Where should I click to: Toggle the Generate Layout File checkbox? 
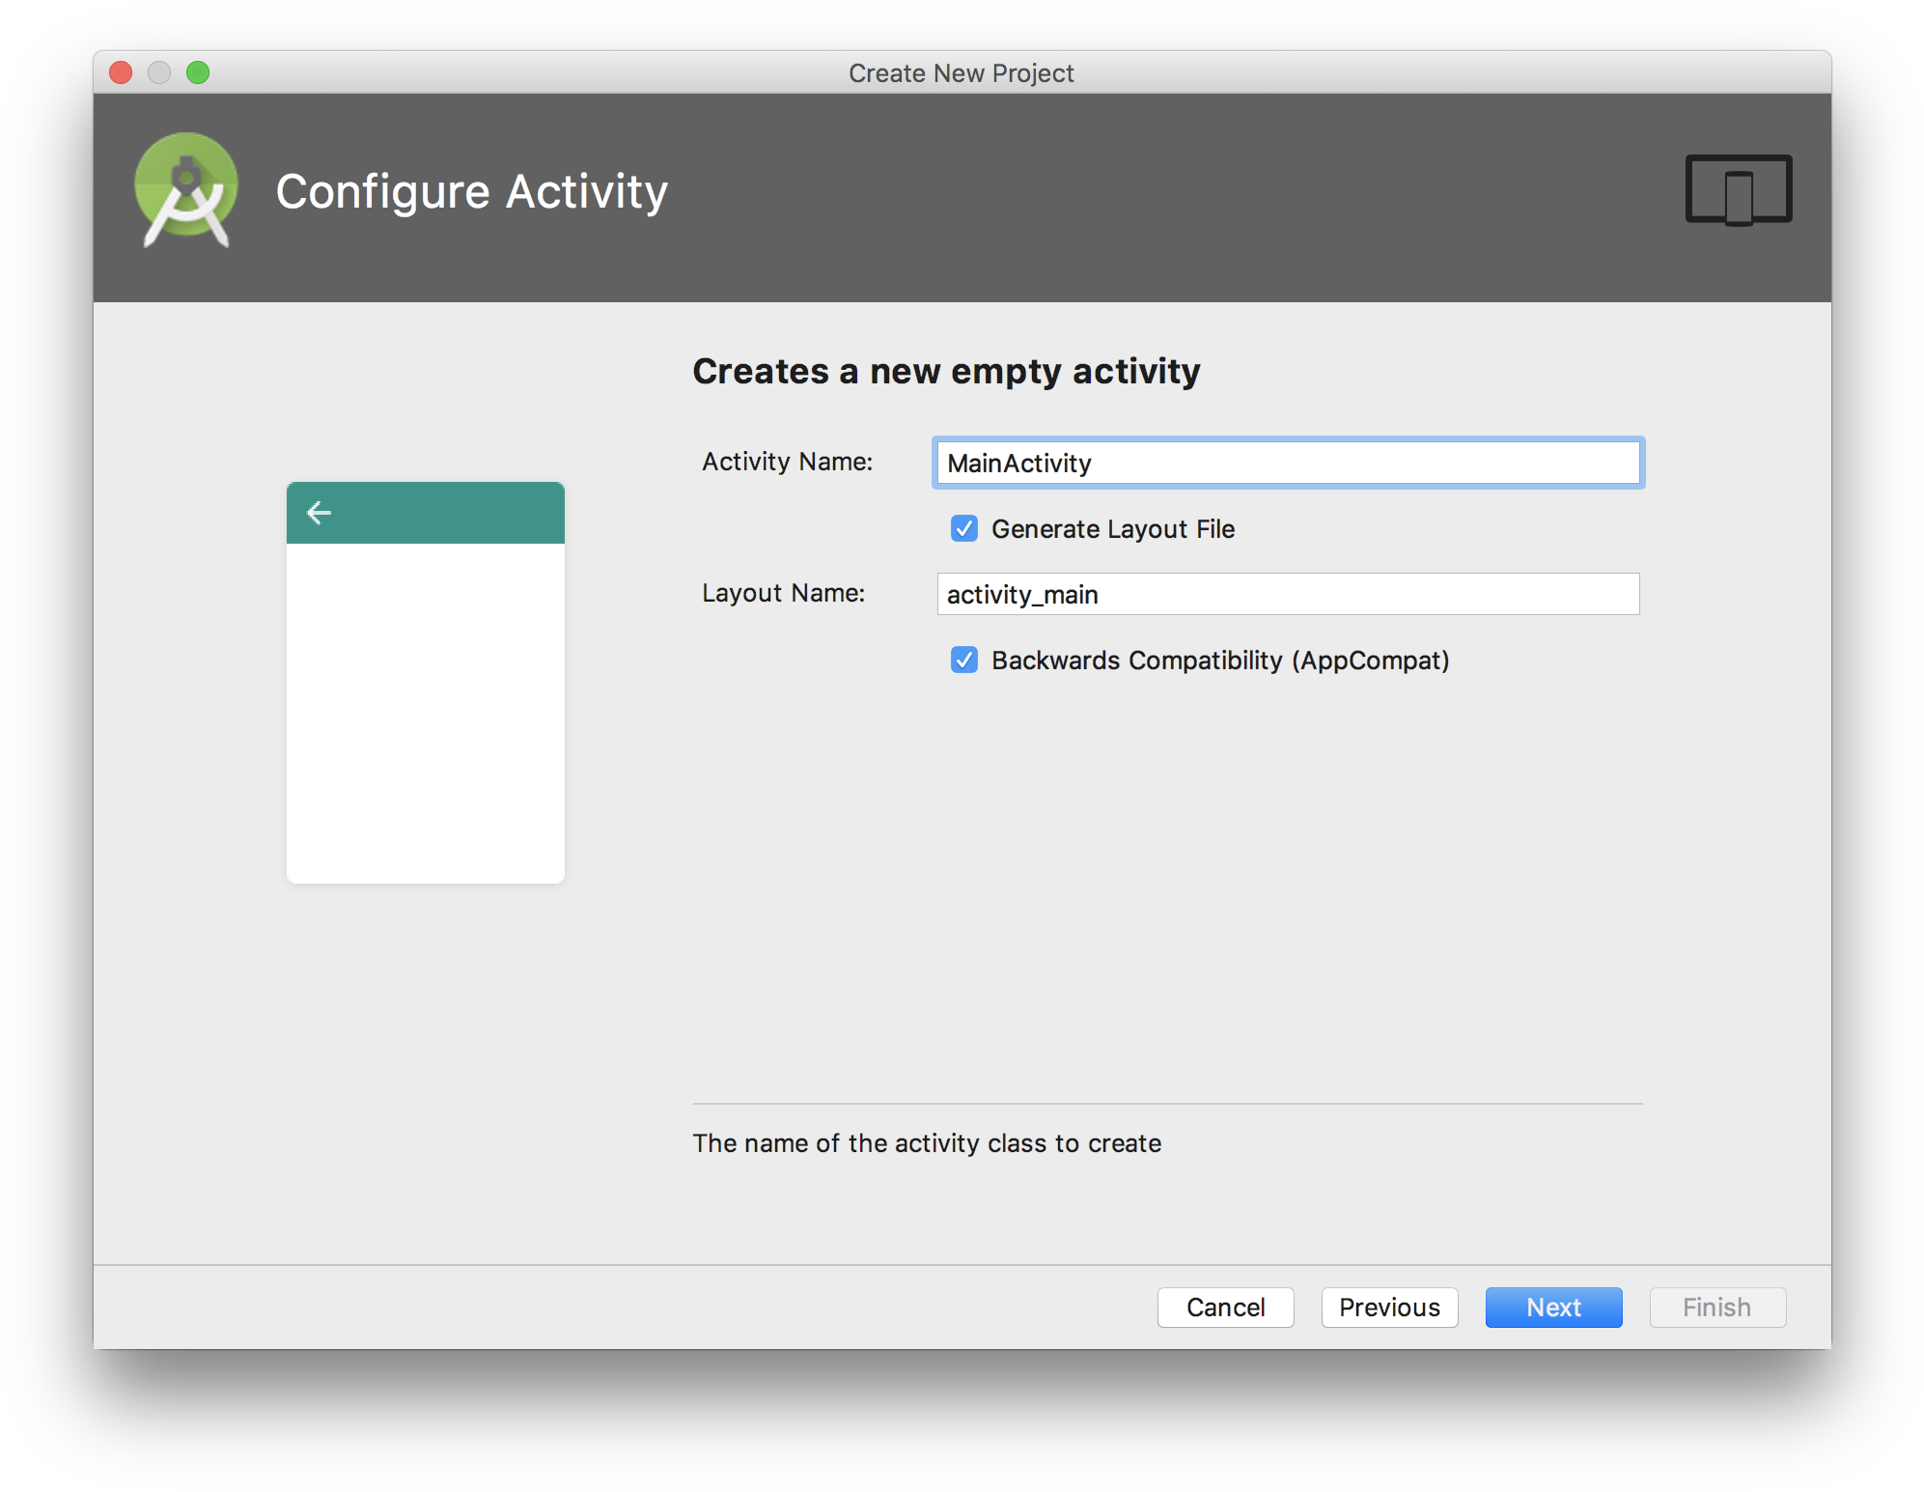pos(964,528)
